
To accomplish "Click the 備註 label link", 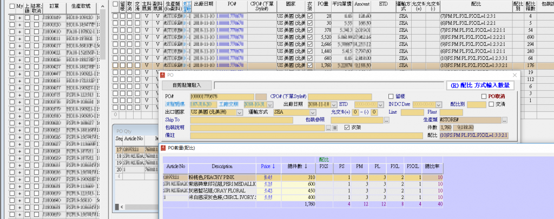I will pyautogui.click(x=170, y=136).
